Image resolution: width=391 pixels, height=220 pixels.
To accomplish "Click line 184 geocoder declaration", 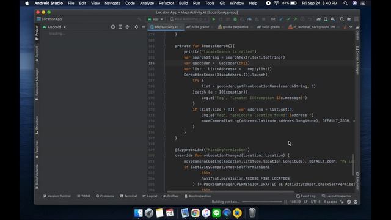I will 216,64.
